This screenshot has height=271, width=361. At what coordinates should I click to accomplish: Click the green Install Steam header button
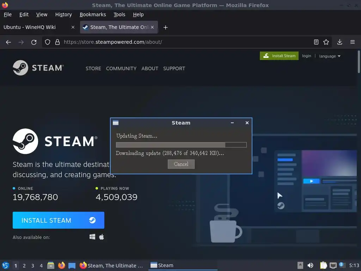coord(279,56)
